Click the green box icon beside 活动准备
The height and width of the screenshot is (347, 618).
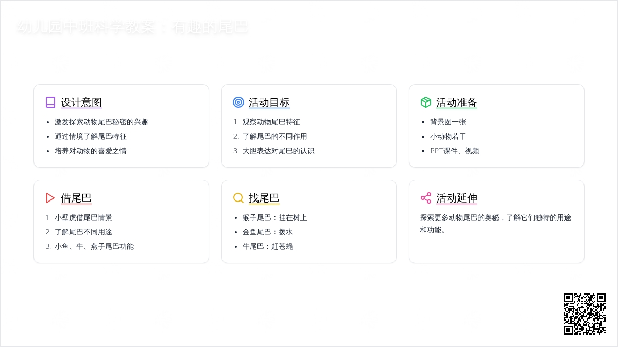pyautogui.click(x=426, y=102)
